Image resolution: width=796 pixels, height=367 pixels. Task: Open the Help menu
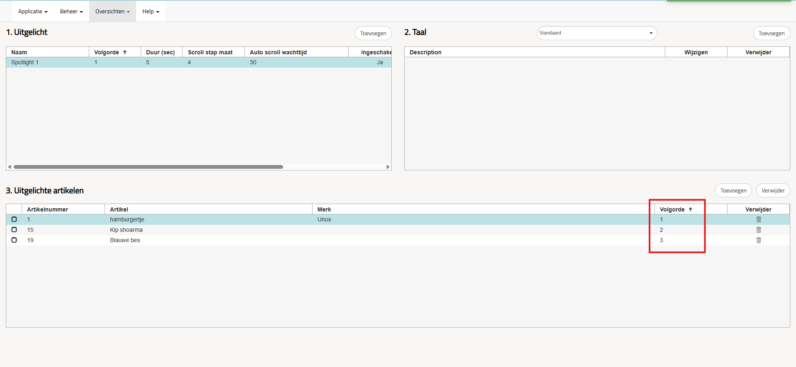point(151,11)
